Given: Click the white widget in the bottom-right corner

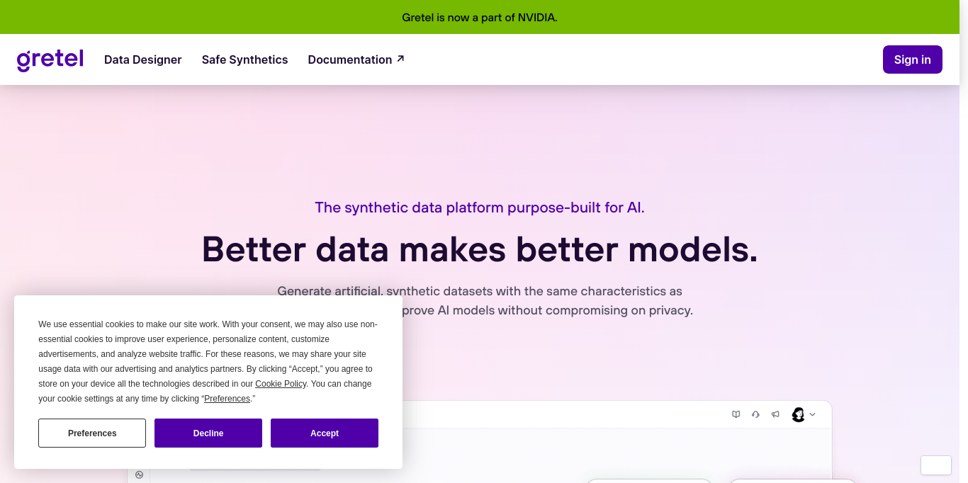Looking at the screenshot, I should click(x=935, y=465).
